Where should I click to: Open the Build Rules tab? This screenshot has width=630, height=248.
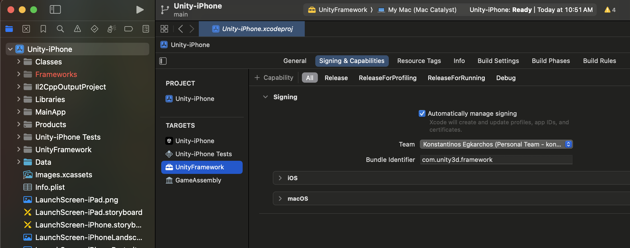click(600, 61)
